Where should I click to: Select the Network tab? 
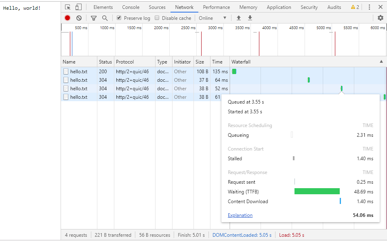click(184, 7)
